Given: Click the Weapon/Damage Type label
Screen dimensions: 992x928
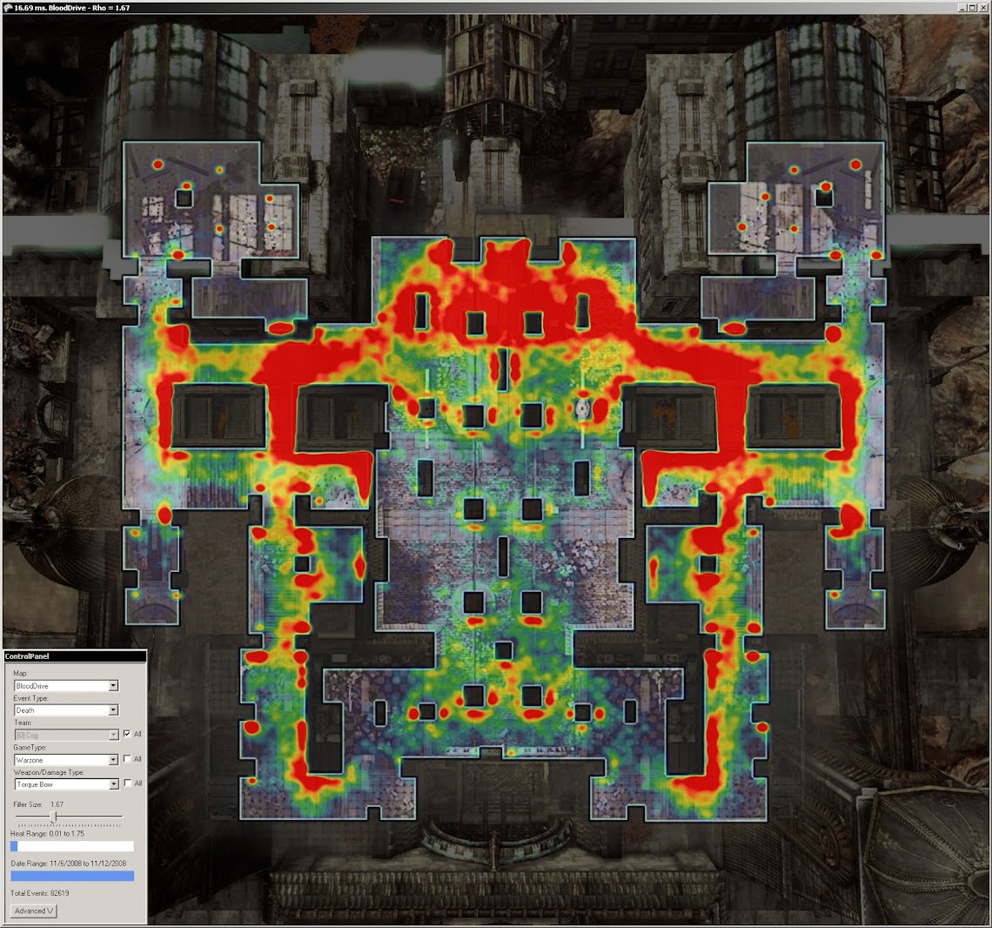Looking at the screenshot, I should coord(49,772).
